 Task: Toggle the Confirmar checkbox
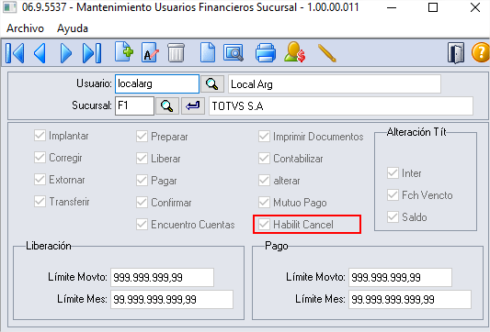tap(142, 203)
